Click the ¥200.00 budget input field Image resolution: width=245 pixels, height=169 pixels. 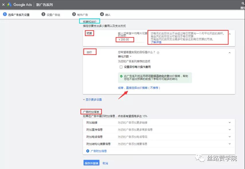click(x=131, y=40)
